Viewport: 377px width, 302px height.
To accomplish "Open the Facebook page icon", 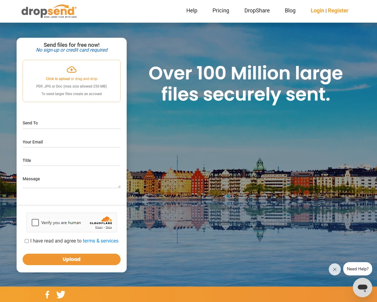I will [47, 294].
